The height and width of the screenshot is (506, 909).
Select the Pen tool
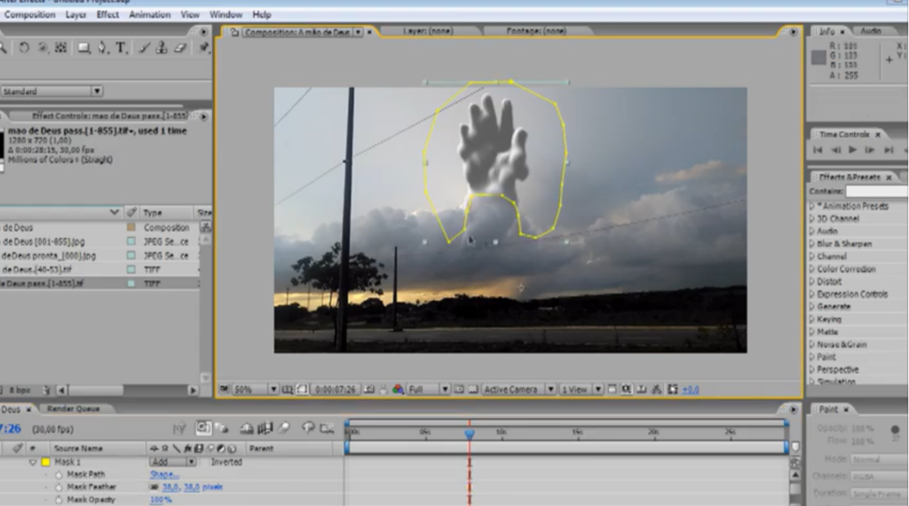click(x=102, y=48)
